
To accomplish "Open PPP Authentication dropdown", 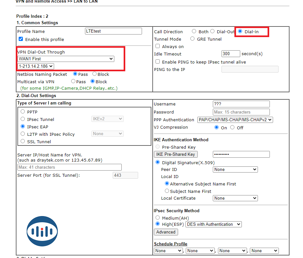I will click(235, 120).
